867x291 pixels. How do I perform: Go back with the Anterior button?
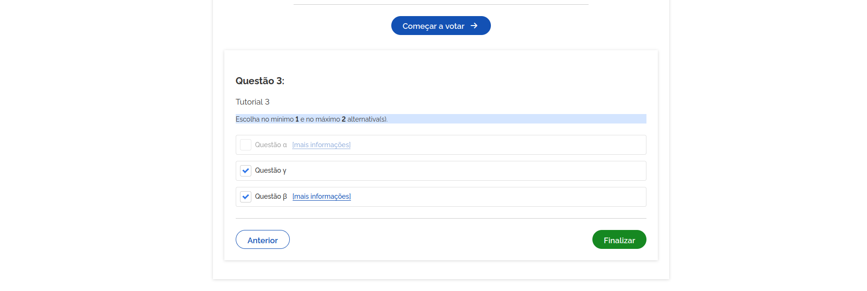263,239
